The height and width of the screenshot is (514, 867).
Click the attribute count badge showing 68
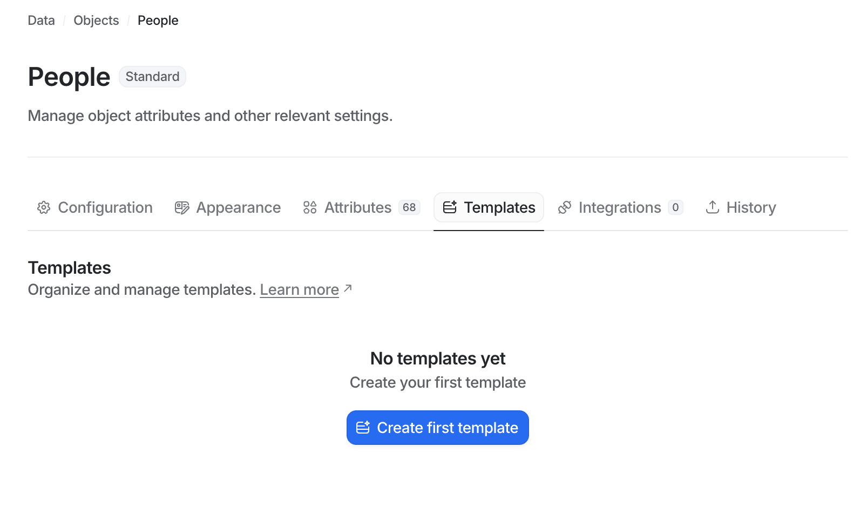(x=410, y=207)
